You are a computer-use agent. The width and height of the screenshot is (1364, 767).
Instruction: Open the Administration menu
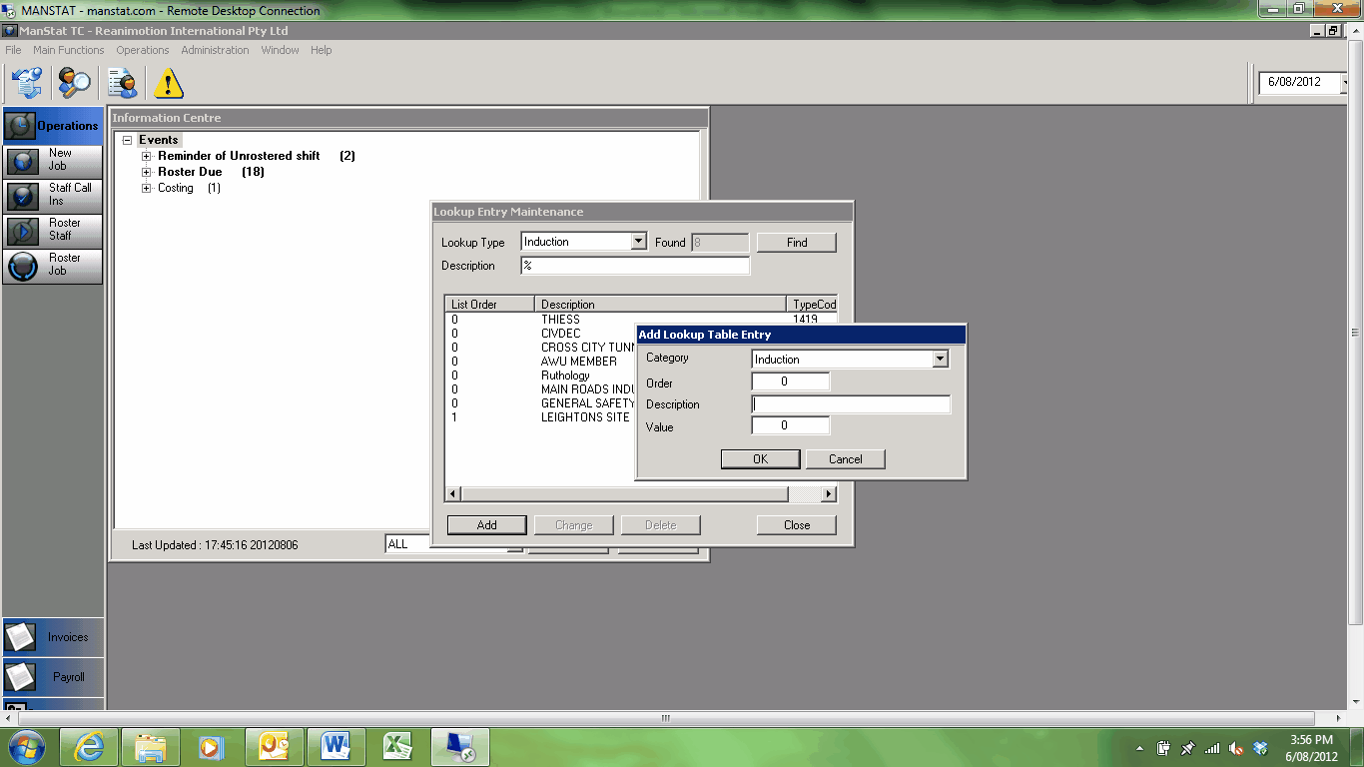215,50
